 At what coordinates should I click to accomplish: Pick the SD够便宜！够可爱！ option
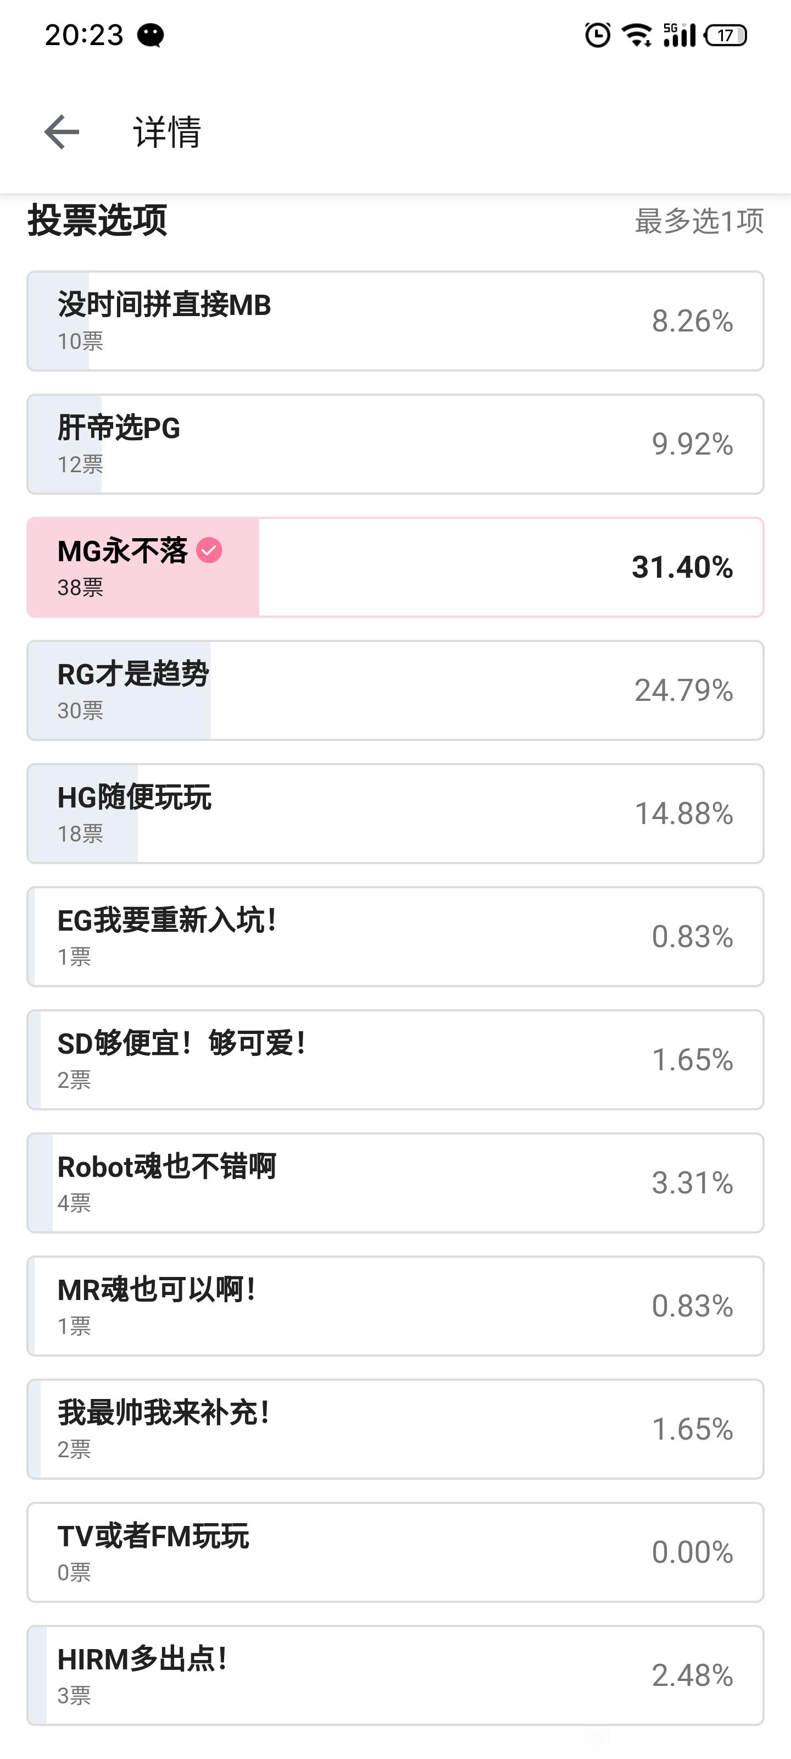tap(395, 1060)
